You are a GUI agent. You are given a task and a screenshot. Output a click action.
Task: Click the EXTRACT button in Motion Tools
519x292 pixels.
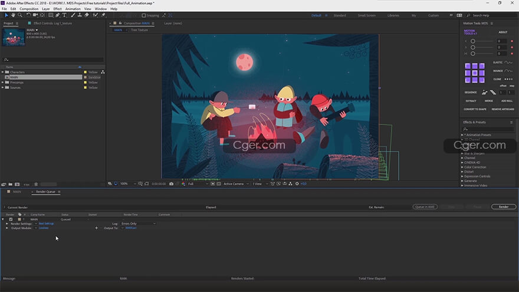pos(471,101)
